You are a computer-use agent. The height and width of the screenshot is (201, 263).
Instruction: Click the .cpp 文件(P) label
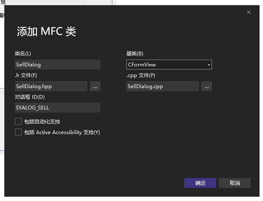click(x=141, y=75)
